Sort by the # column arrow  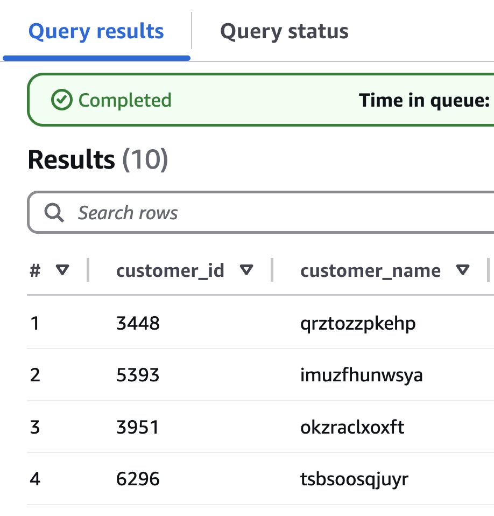point(62,270)
